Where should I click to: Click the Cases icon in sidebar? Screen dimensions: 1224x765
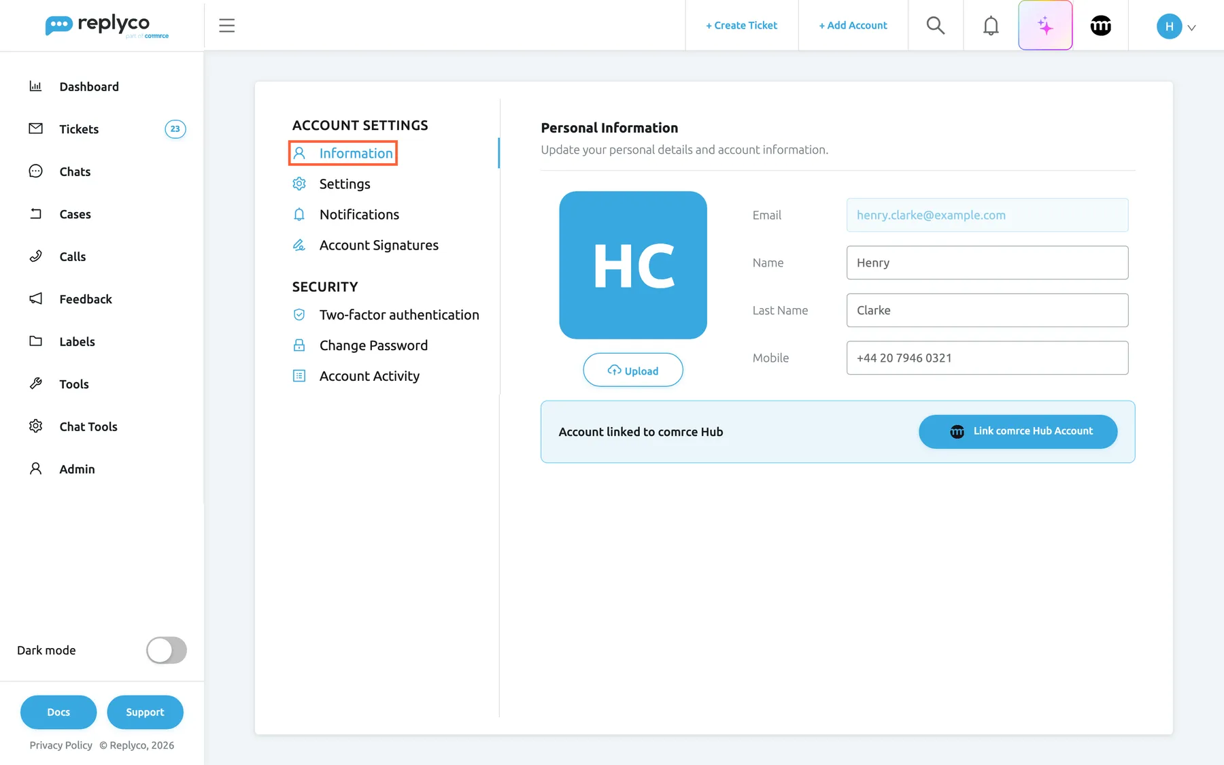point(35,214)
